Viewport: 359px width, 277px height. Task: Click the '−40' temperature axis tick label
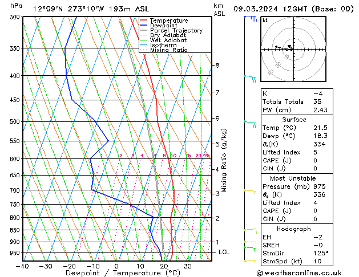pyautogui.click(x=22, y=266)
